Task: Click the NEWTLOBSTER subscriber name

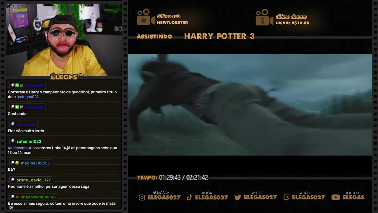Action: click(172, 23)
